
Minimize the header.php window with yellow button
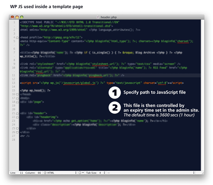click(17, 17)
